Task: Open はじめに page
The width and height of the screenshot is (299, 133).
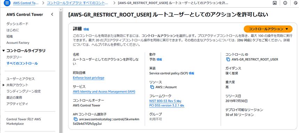Action: pyautogui.click(x=13, y=30)
